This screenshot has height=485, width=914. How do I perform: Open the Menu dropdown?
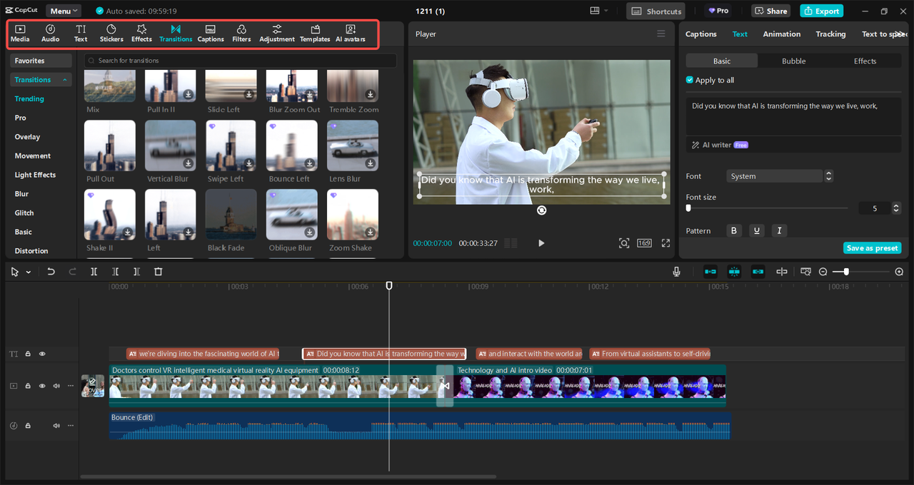coord(64,11)
